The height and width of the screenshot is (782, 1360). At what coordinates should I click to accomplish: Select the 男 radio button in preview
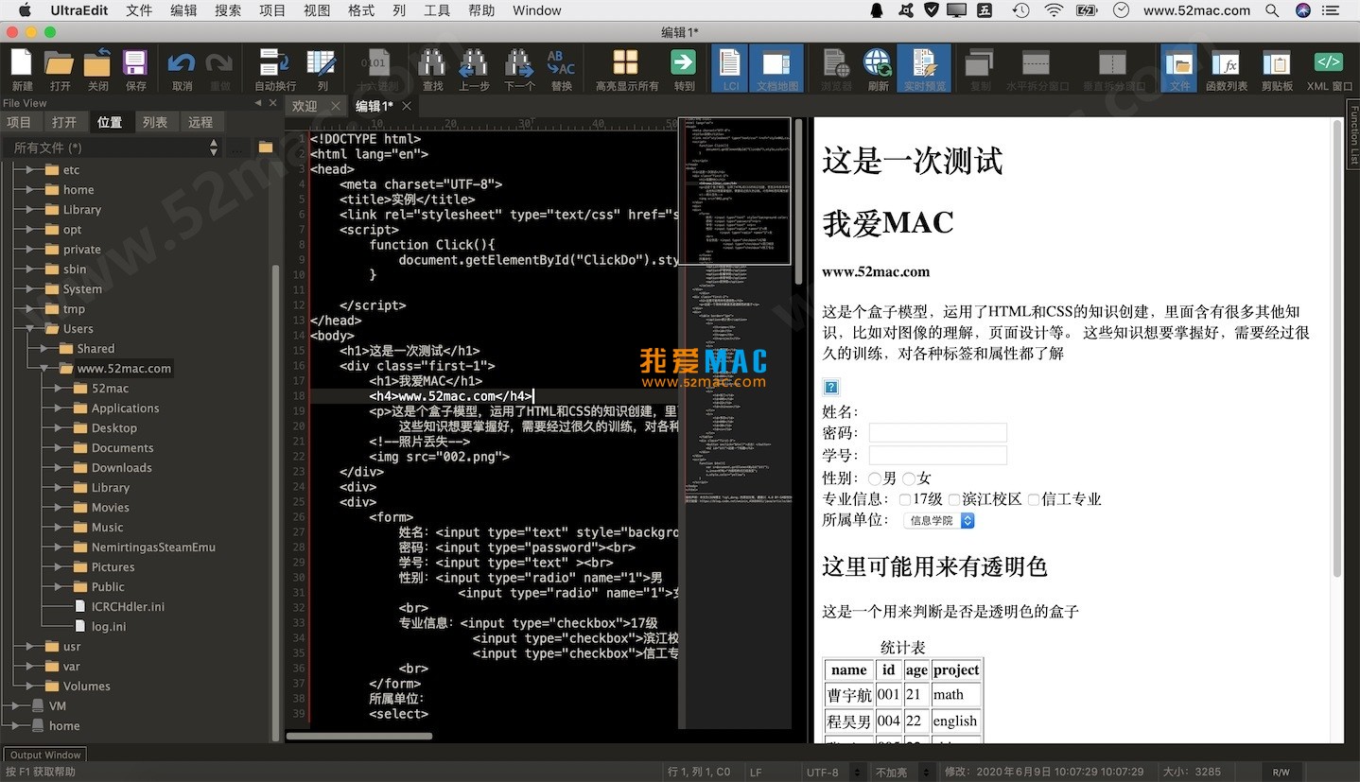[x=875, y=478]
